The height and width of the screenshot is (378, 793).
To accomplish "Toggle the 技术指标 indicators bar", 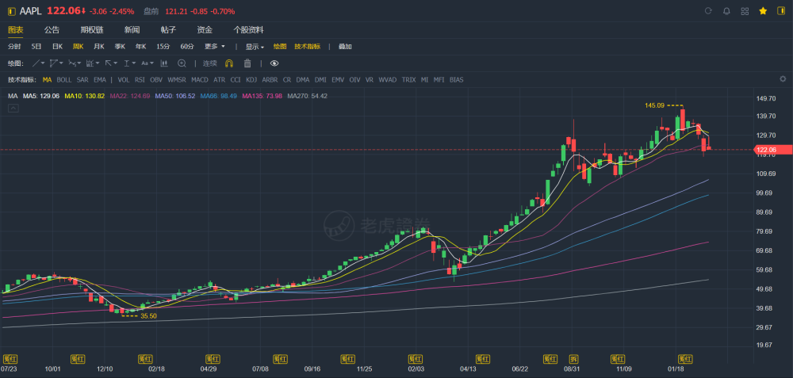I will [x=308, y=46].
